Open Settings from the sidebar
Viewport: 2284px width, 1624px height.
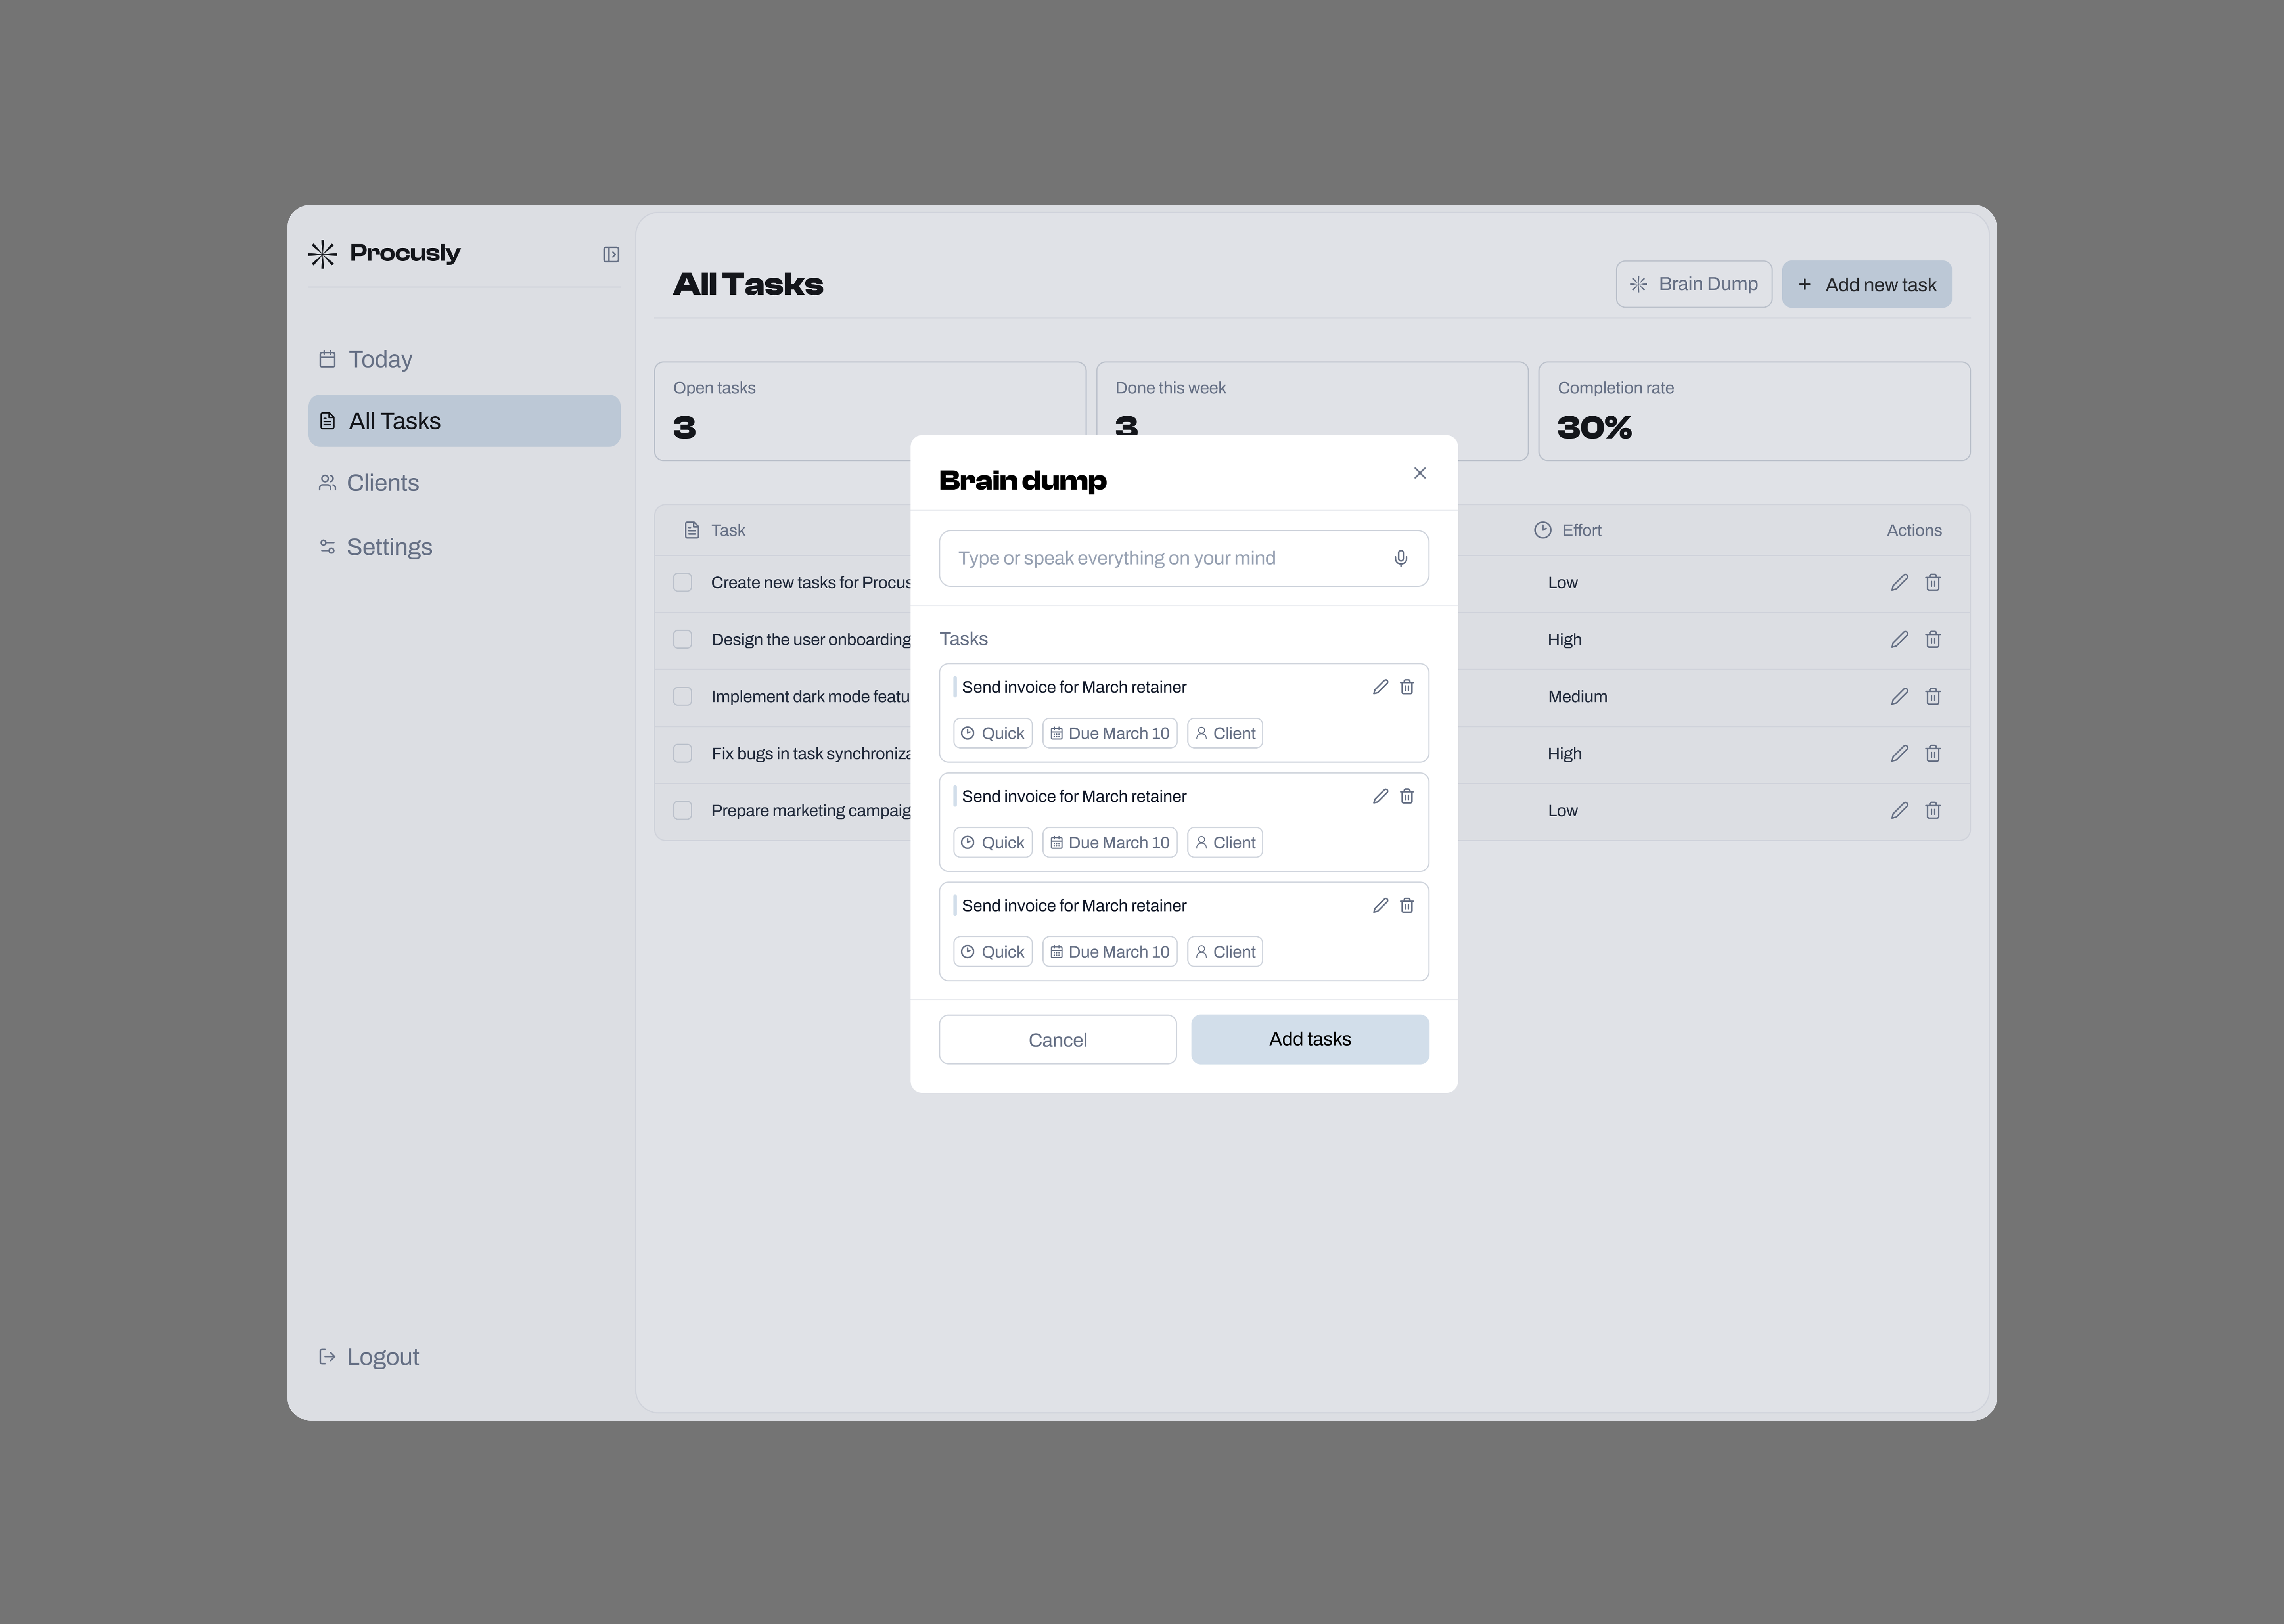(x=464, y=547)
